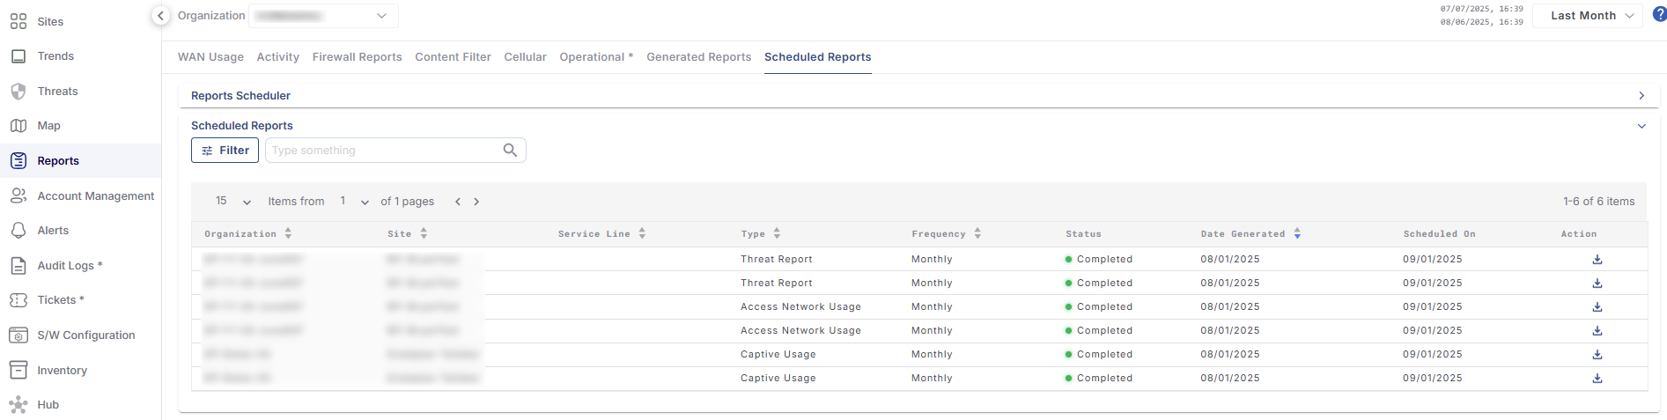
Task: Focus the Type something search field
Action: pos(383,151)
